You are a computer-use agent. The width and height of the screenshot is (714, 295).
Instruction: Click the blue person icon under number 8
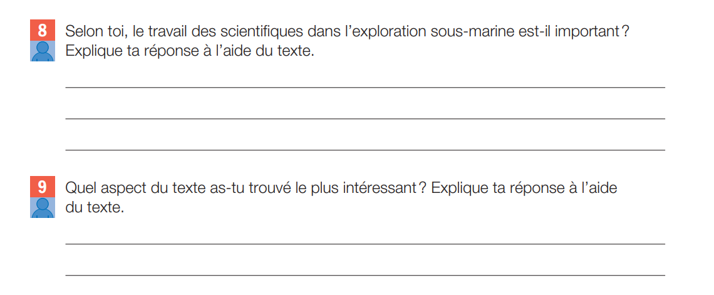[43, 51]
